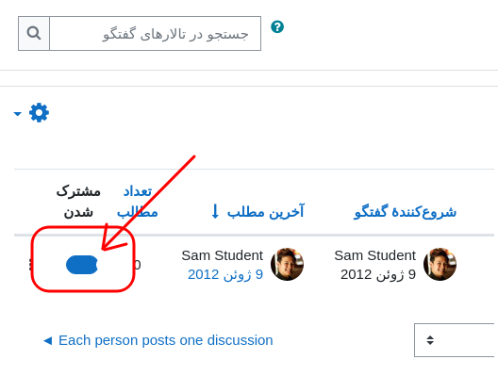
Task: Sort by شروع‌کننده گفتگو column header
Action: 406,212
